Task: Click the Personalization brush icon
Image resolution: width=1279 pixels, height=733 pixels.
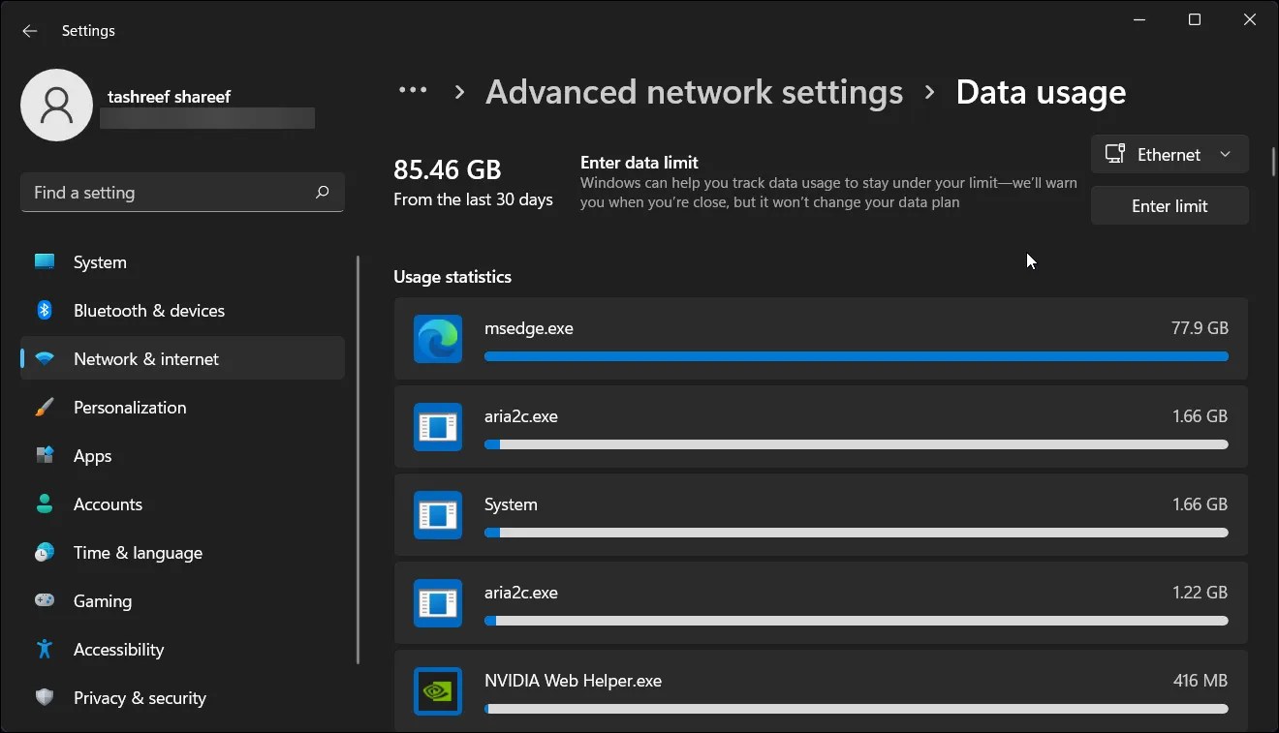Action: (x=45, y=407)
